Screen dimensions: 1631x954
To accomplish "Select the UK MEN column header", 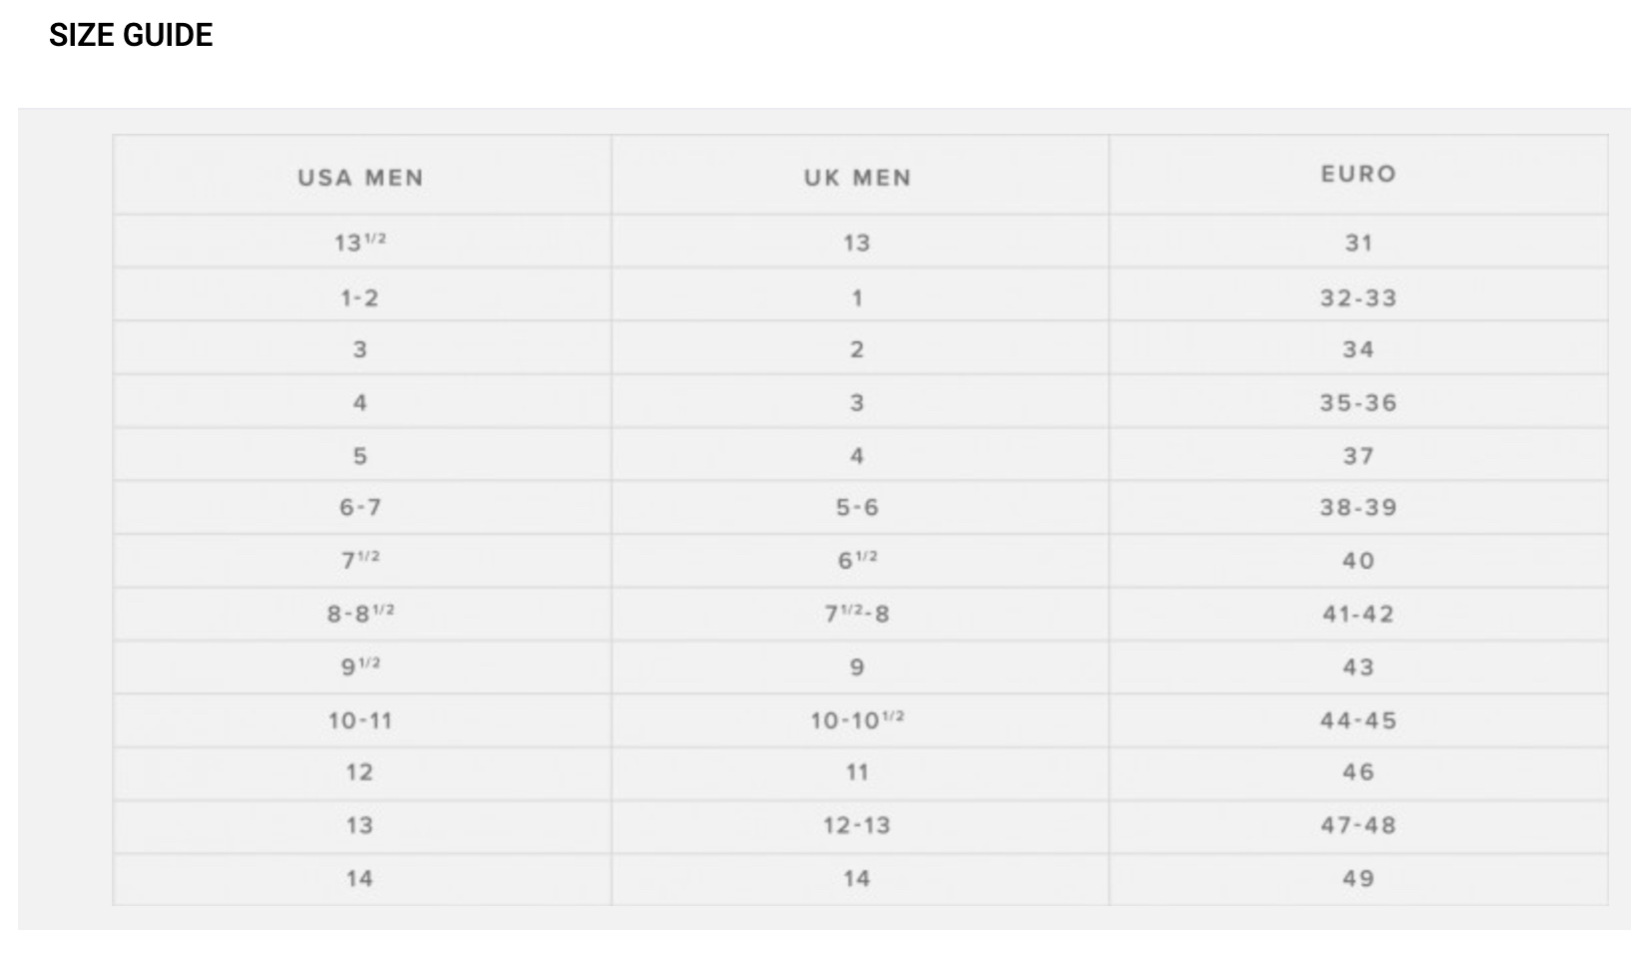I will tap(858, 178).
